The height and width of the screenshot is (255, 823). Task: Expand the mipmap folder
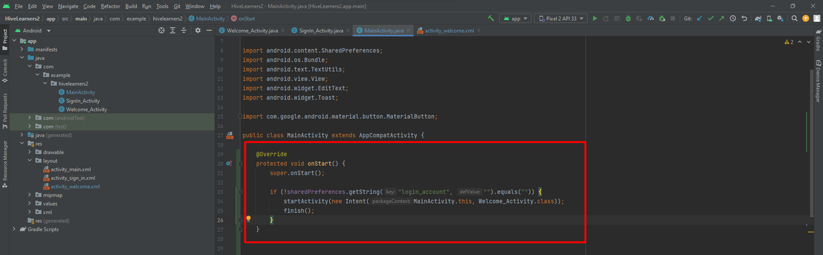tap(30, 195)
